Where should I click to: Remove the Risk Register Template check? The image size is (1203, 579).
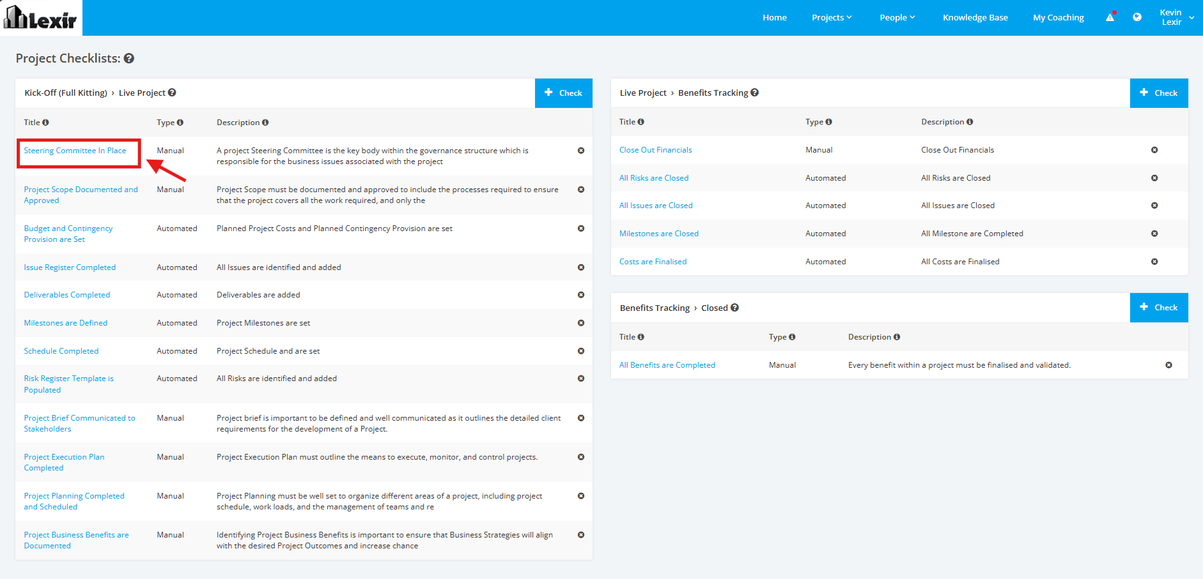point(581,379)
